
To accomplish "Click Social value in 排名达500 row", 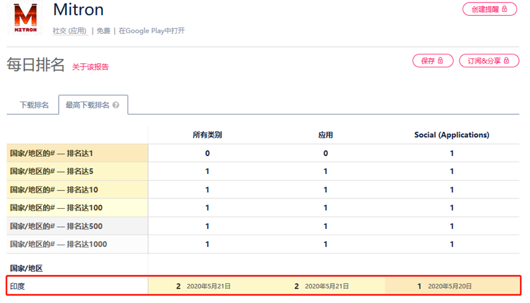I will pyautogui.click(x=452, y=226).
